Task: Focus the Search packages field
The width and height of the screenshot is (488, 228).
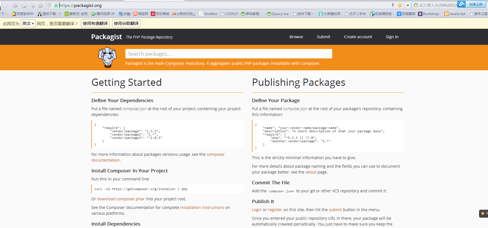Action: click(x=229, y=54)
